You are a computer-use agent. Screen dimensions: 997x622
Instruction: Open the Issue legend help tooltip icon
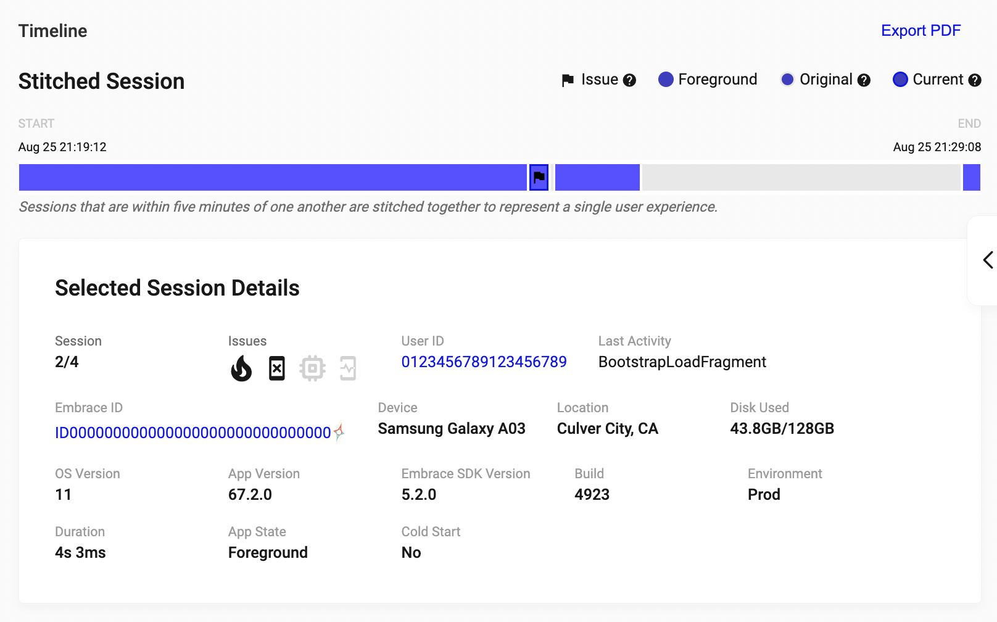click(x=629, y=80)
